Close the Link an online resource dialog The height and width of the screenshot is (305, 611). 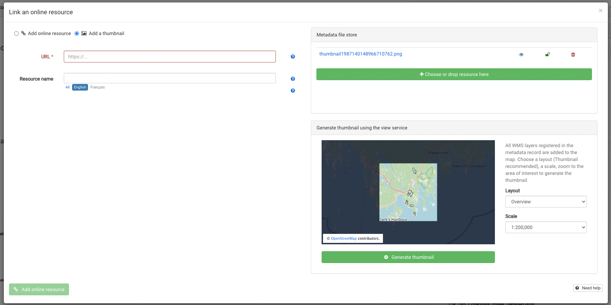601,11
